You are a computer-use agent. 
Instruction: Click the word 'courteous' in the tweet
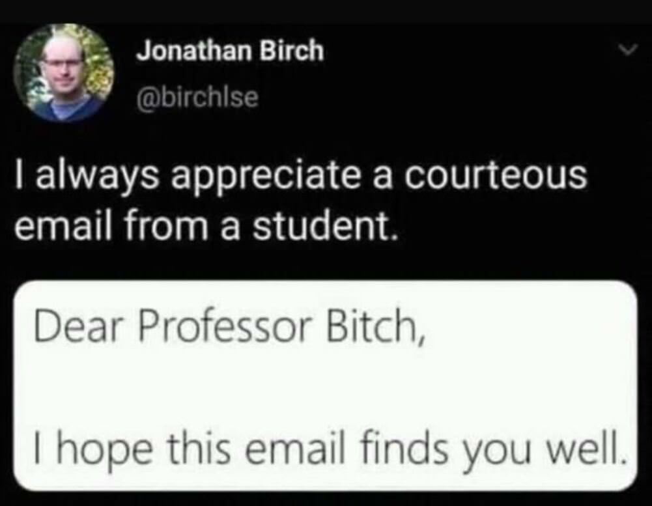[496, 175]
